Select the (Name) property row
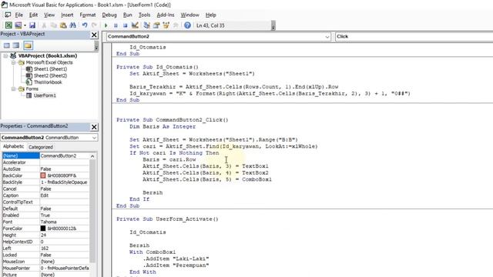 [46, 155]
